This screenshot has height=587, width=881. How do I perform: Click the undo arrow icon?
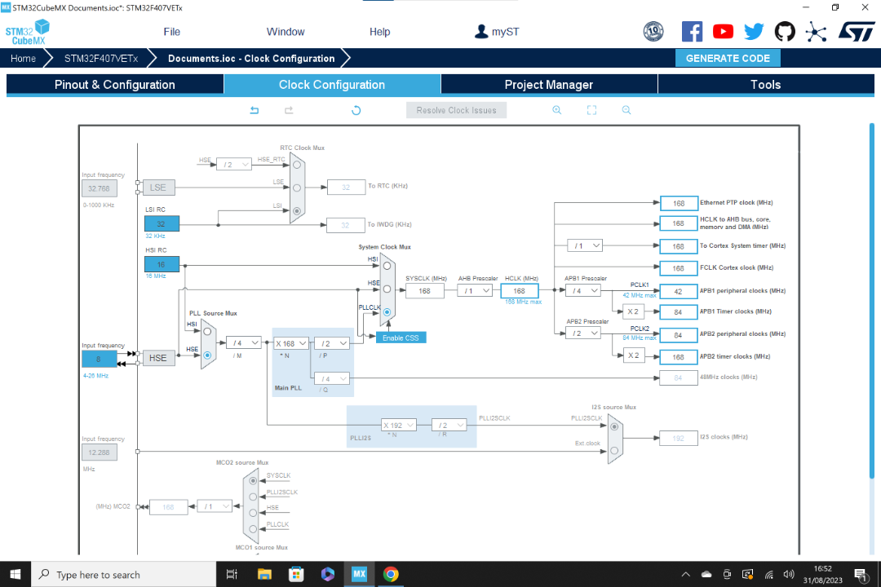point(255,110)
